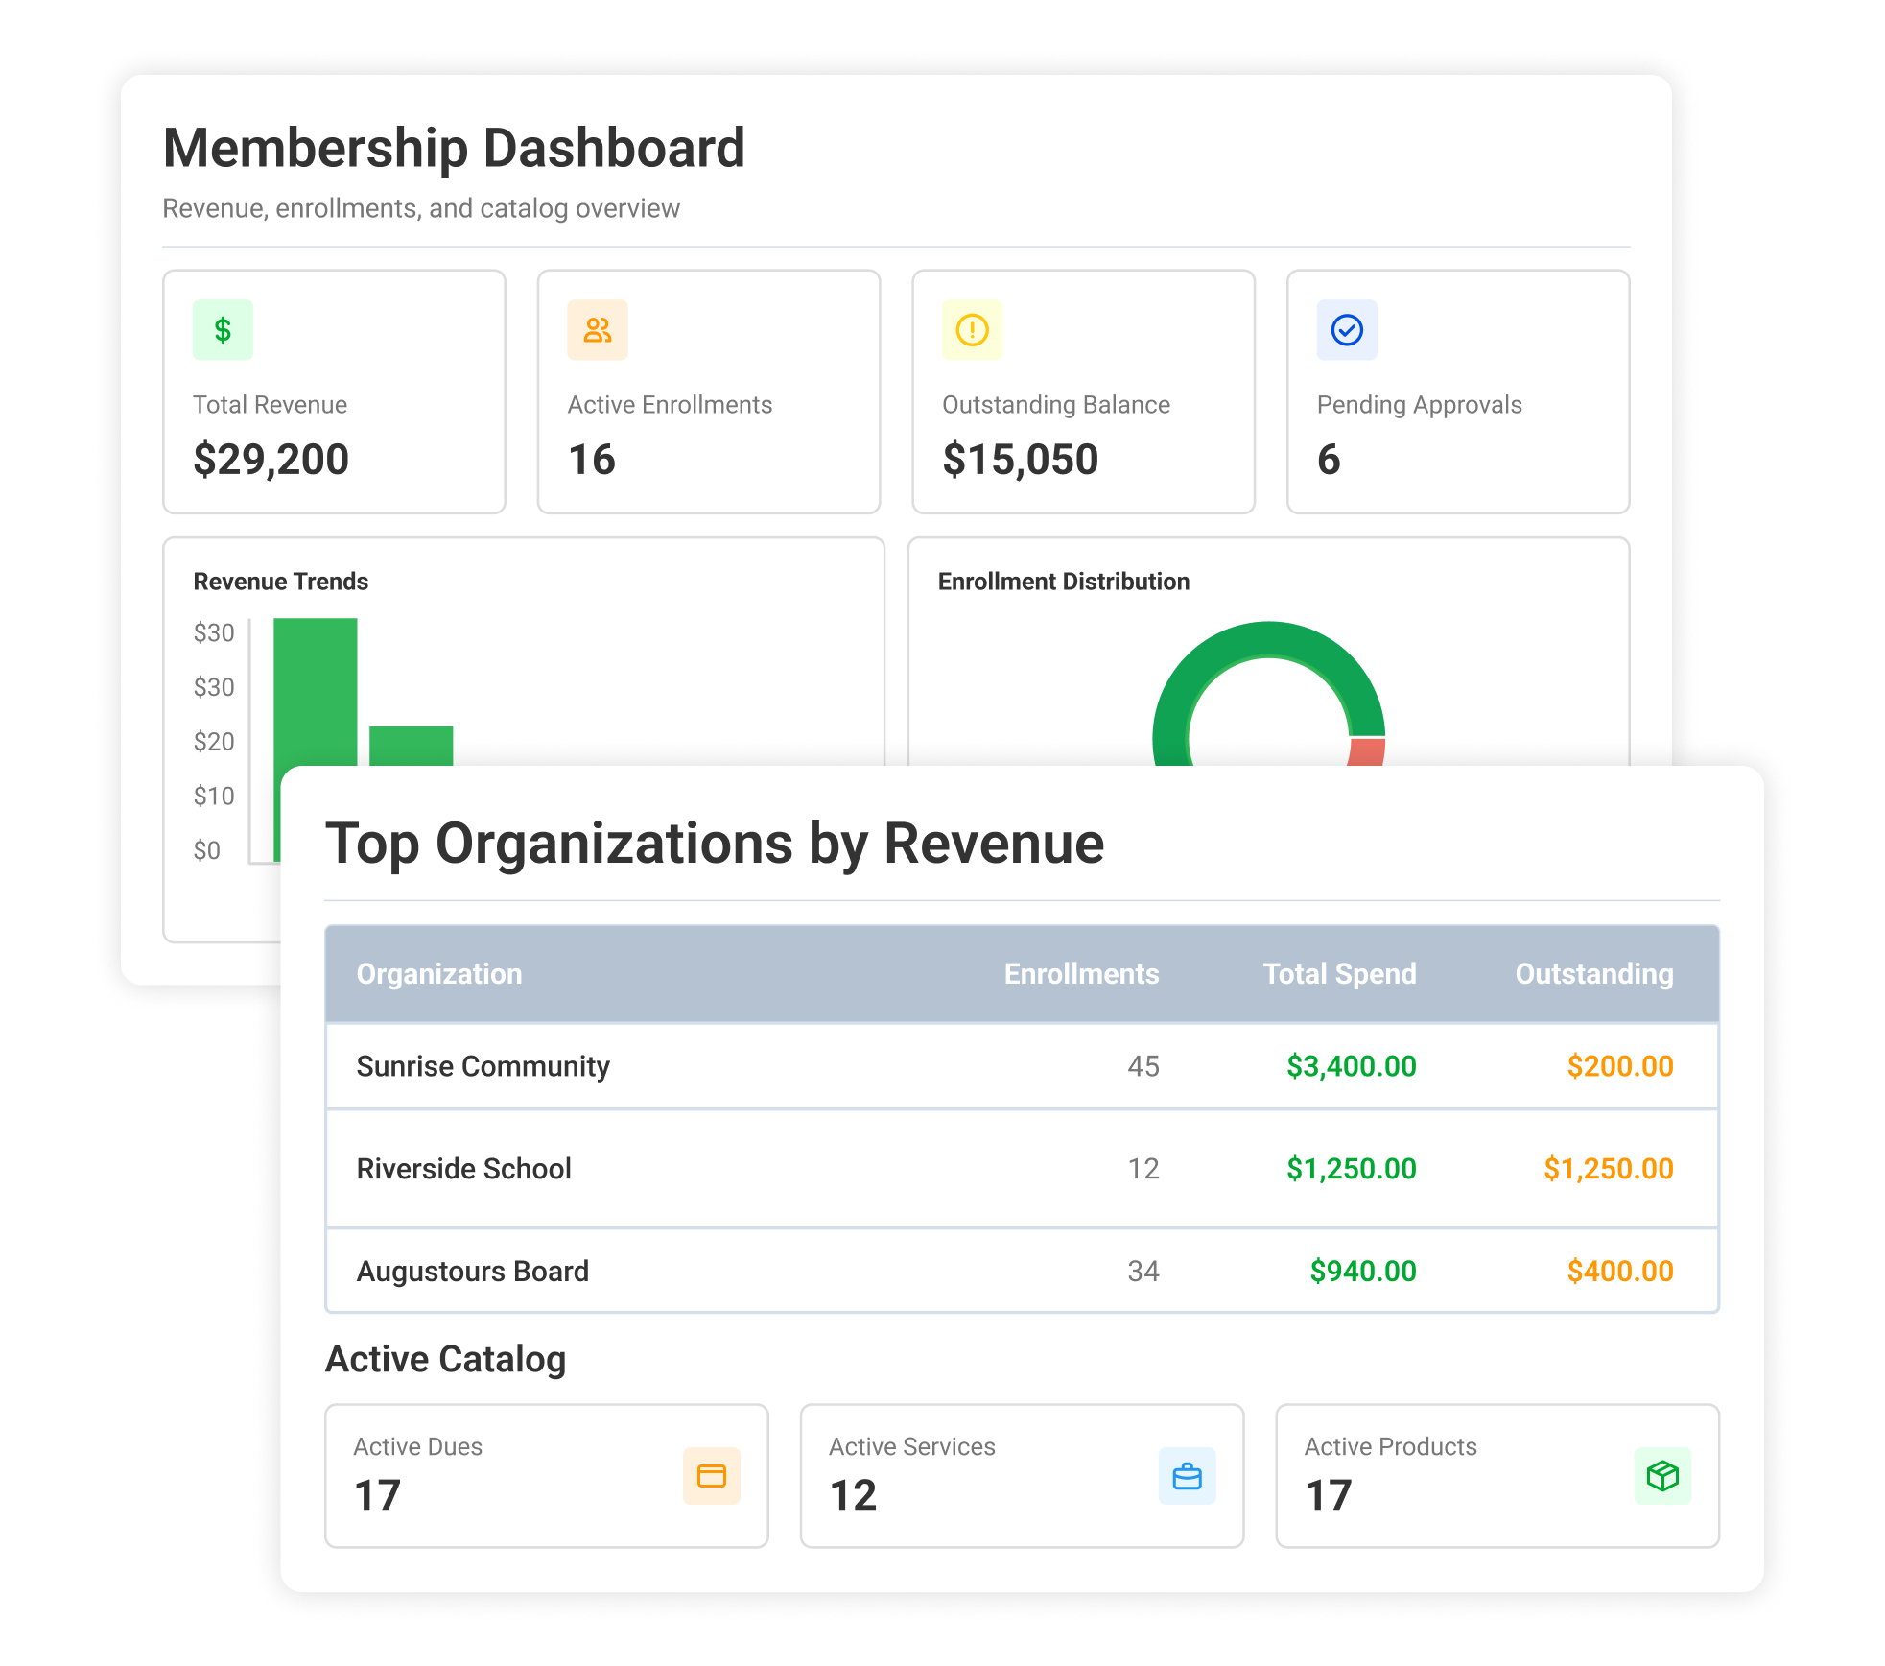The image size is (1885, 1666).
Task: Click the Enrollments column header
Action: (x=1079, y=973)
